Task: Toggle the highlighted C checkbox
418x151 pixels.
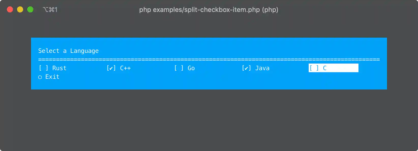Action: pyautogui.click(x=314, y=68)
